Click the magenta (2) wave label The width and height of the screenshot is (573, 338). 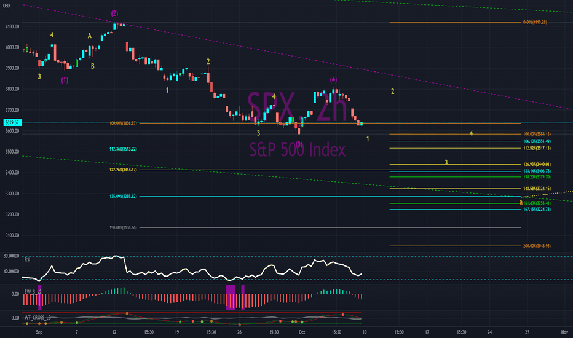pos(115,14)
